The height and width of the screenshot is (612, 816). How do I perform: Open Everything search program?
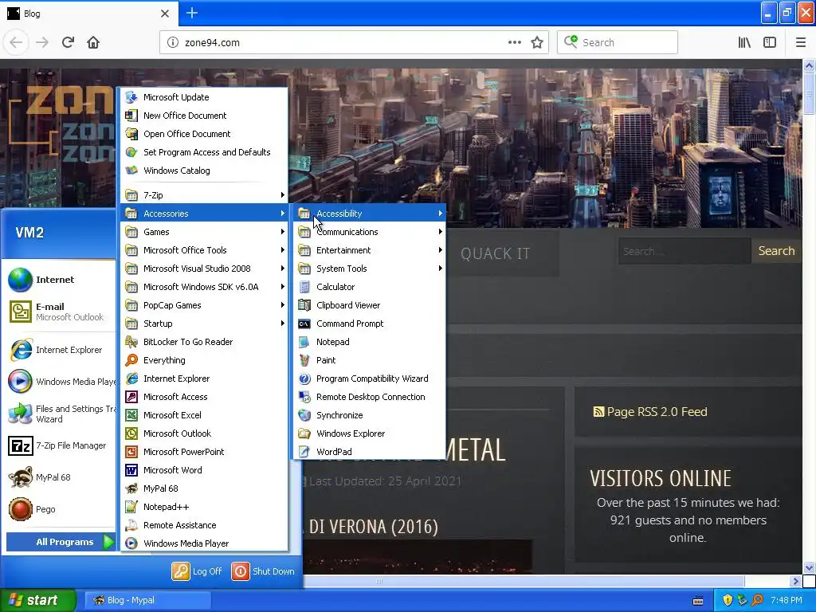coord(204,360)
